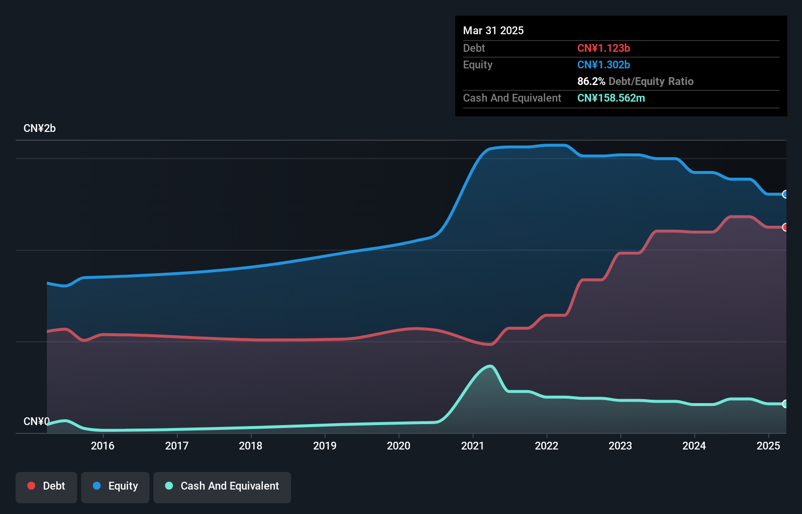Click the CN¥0 y-axis label
Viewport: 802px width, 514px height.
click(37, 421)
